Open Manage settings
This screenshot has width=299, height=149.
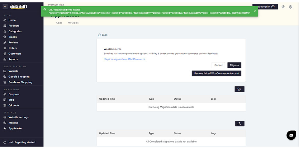pyautogui.click(x=13, y=123)
